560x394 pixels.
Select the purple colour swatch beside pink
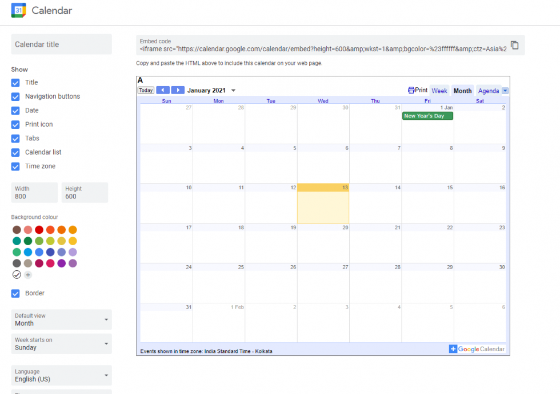[62, 263]
